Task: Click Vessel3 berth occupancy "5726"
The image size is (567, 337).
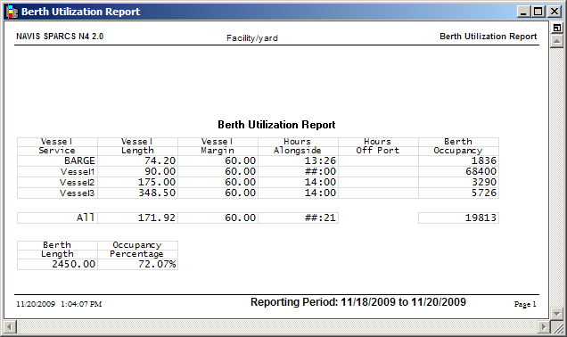Action: pos(484,193)
